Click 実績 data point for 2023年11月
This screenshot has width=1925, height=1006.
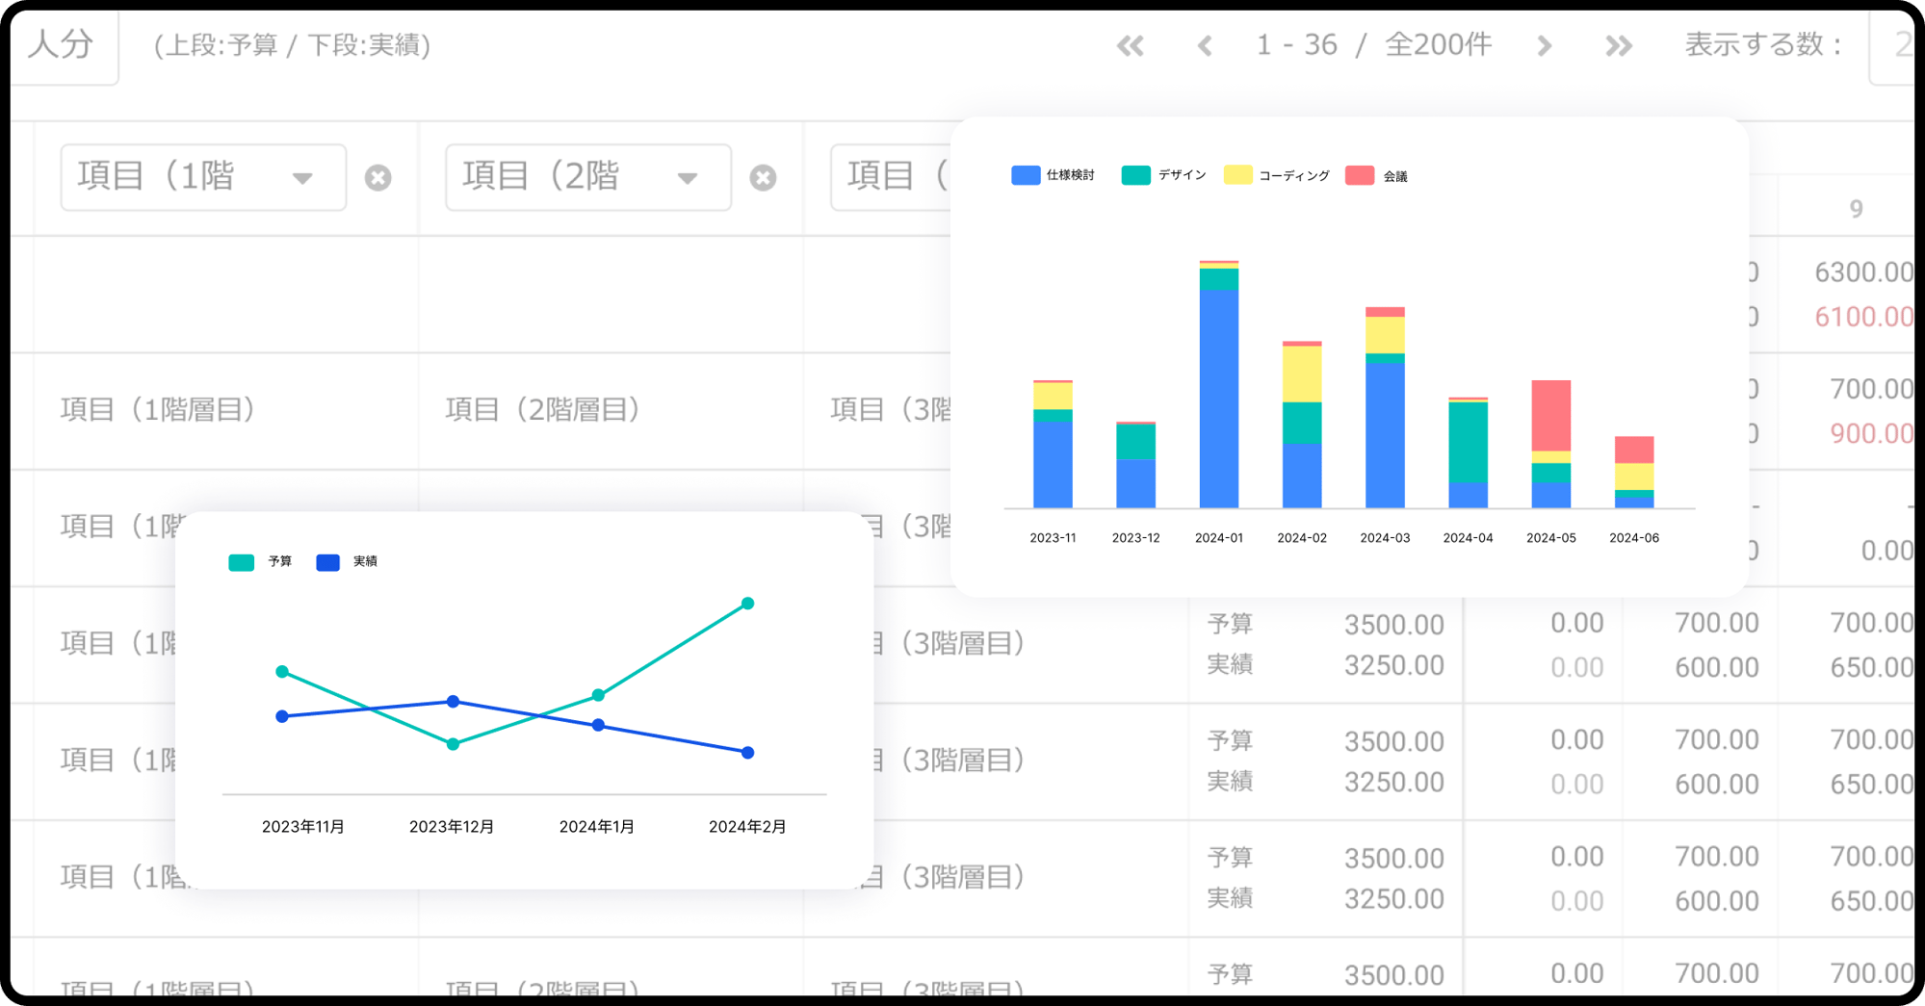click(x=282, y=716)
